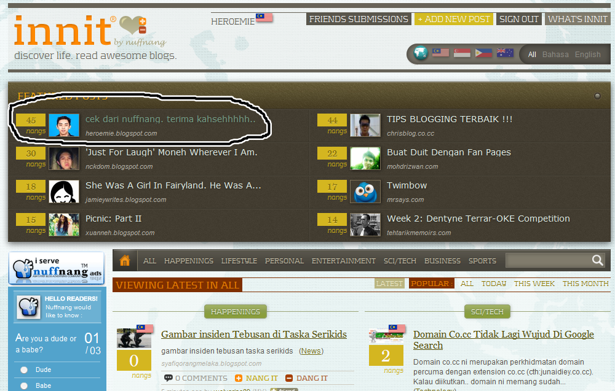Open heroemie.blogspot.com author avatar
615x391 pixels.
tap(64, 125)
